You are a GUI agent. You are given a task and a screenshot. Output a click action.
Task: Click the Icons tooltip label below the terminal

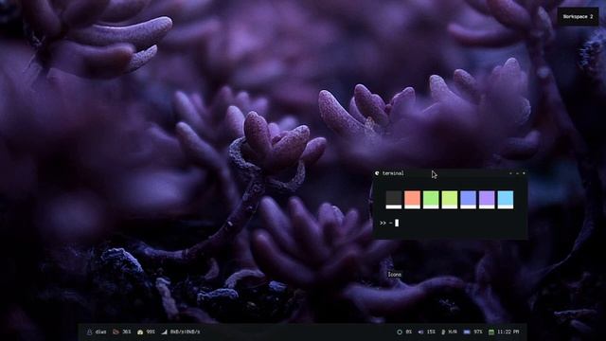click(394, 274)
